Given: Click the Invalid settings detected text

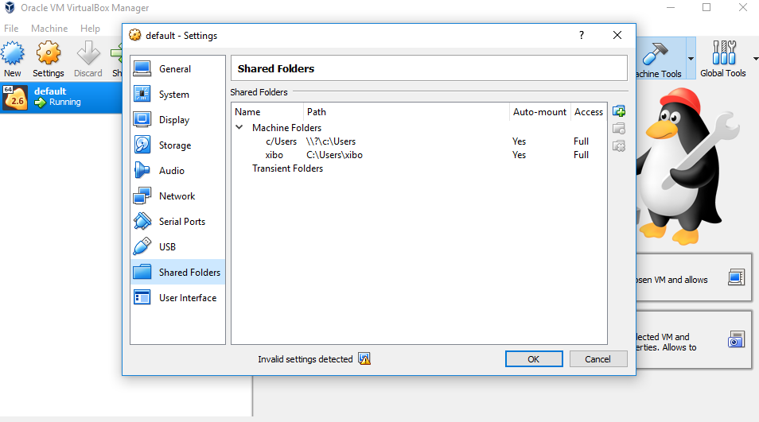Looking at the screenshot, I should (x=305, y=359).
